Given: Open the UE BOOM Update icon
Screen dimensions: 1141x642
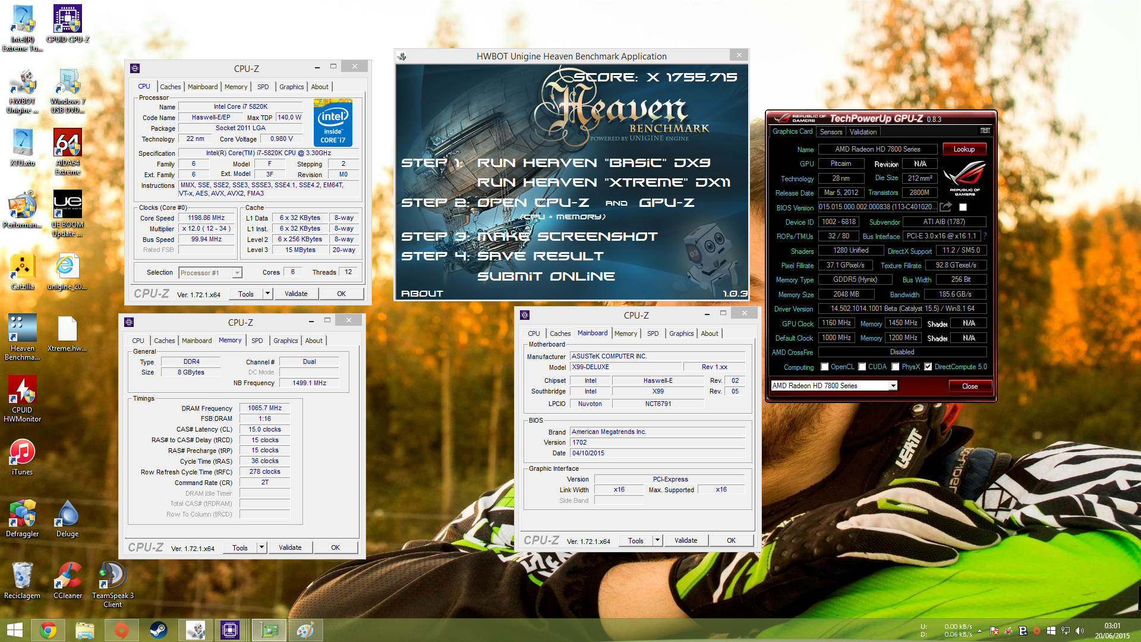Looking at the screenshot, I should coord(68,214).
